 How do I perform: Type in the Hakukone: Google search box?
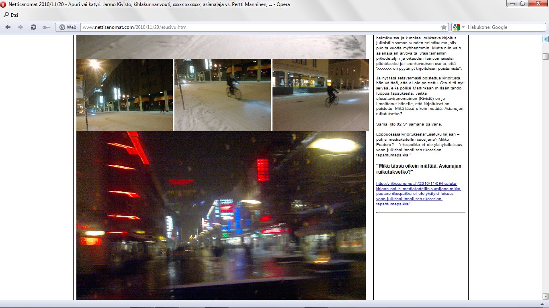[x=505, y=27]
